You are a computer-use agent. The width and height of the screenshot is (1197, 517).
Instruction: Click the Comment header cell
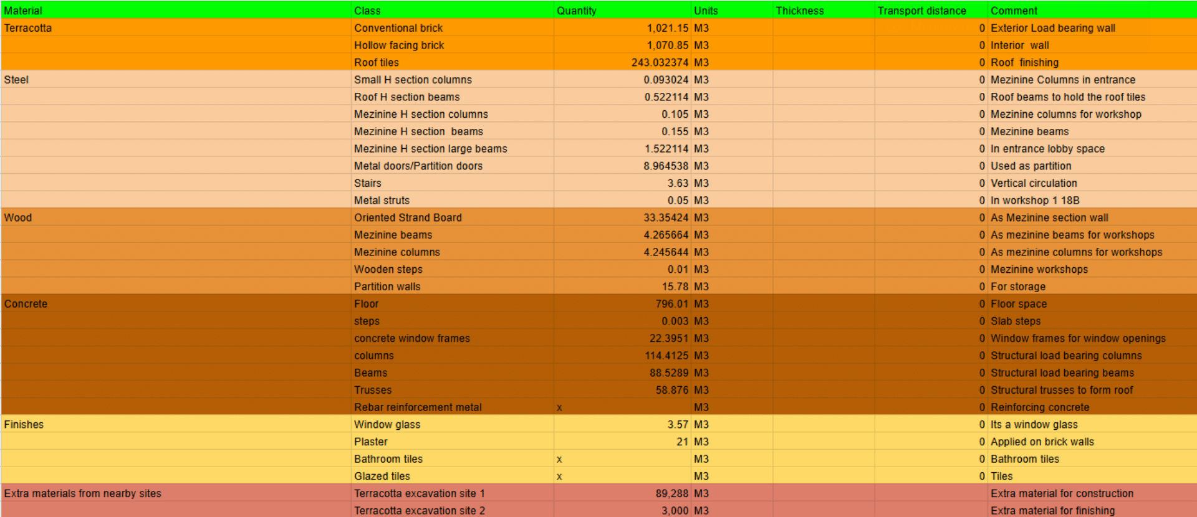click(1092, 11)
